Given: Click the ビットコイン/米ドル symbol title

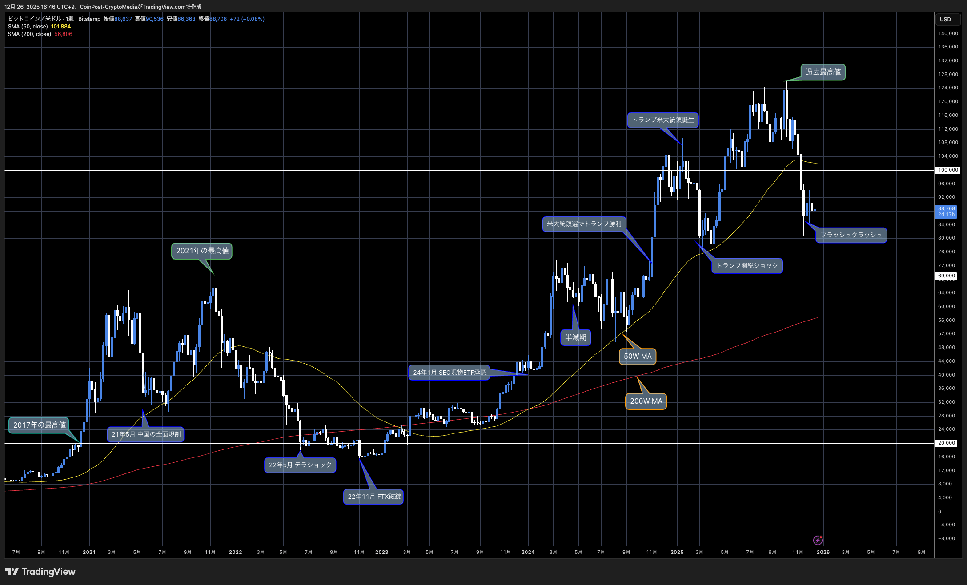Looking at the screenshot, I should click(35, 19).
